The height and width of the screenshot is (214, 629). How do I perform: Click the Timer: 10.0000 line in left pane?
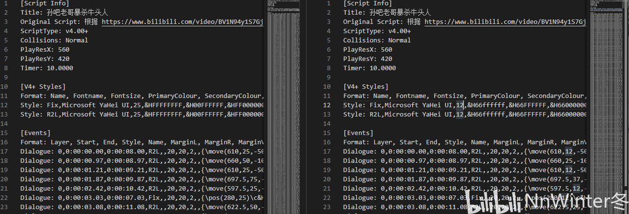point(46,68)
